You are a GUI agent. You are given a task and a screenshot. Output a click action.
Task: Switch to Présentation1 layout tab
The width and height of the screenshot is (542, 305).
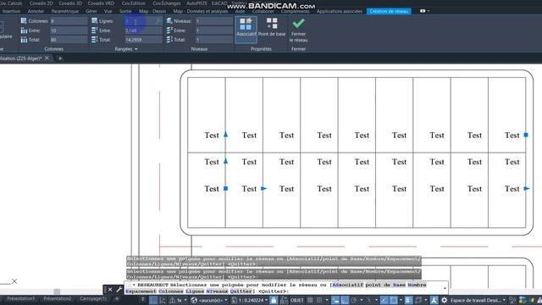click(x=20, y=298)
